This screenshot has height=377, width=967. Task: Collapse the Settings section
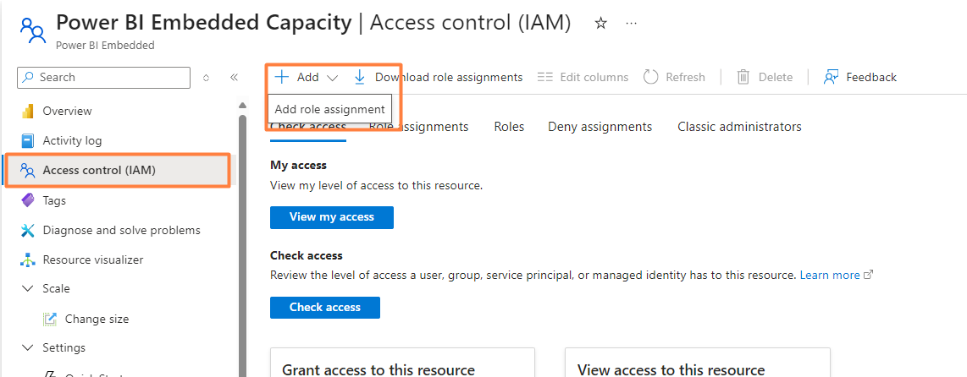(27, 347)
